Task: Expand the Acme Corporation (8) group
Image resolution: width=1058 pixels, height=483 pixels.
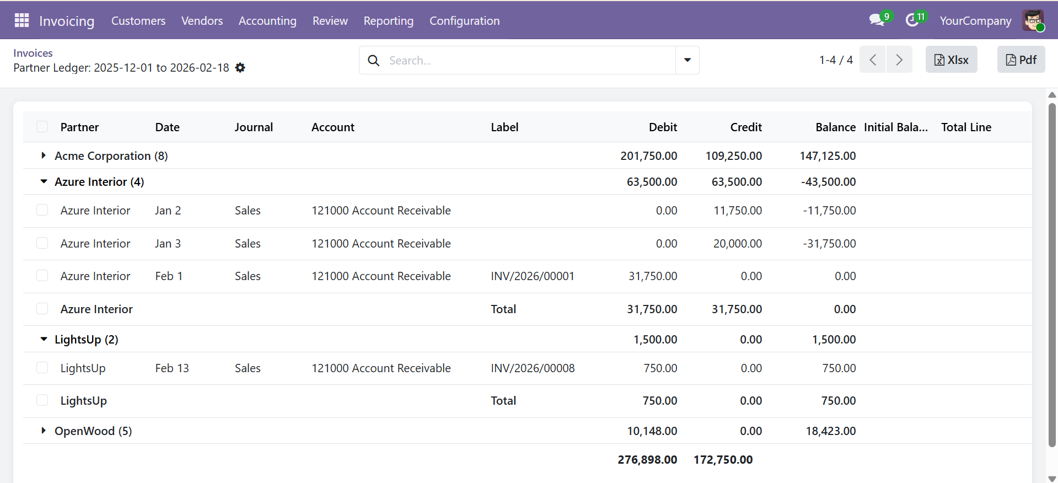Action: point(44,155)
